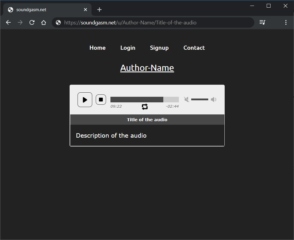Image resolution: width=294 pixels, height=240 pixels.
Task: Mute audio using the muted speaker icon
Action: [187, 99]
